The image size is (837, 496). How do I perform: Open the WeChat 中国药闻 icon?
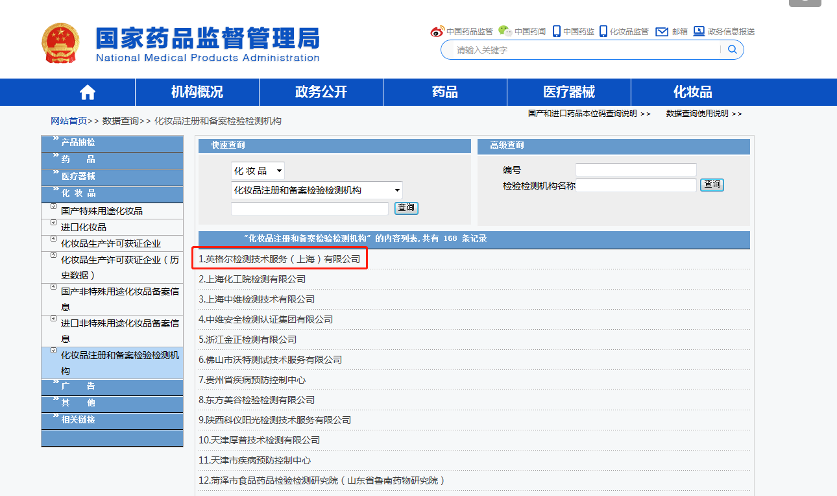tap(504, 31)
